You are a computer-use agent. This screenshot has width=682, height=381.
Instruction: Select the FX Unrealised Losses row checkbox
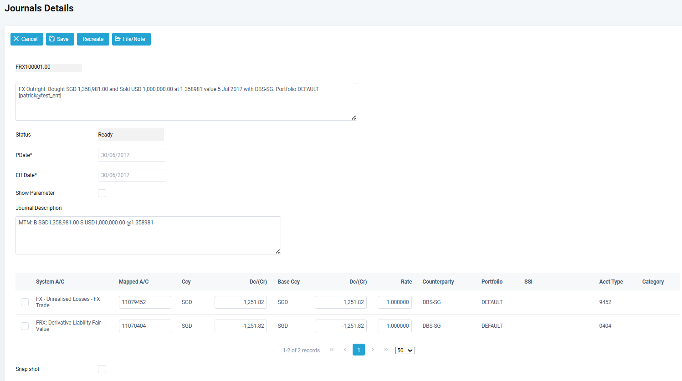tap(25, 302)
